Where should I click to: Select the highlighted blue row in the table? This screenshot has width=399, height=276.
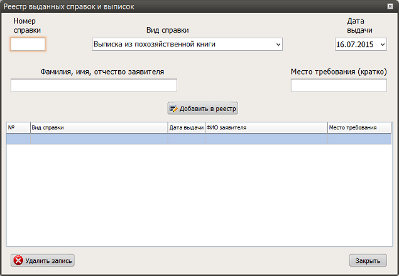(x=199, y=139)
